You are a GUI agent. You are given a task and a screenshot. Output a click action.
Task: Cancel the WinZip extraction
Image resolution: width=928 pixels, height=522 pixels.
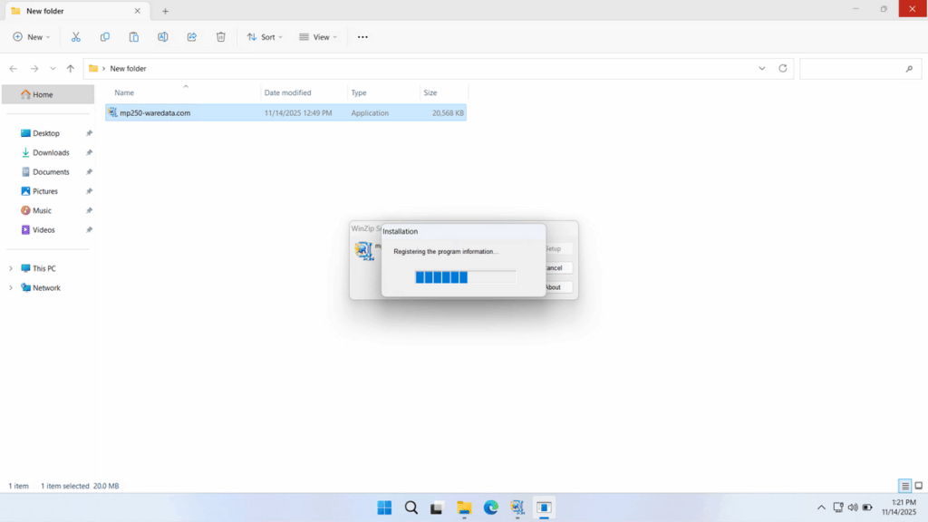tap(554, 267)
